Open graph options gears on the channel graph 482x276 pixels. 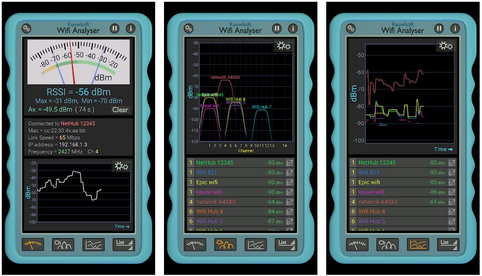[x=283, y=46]
